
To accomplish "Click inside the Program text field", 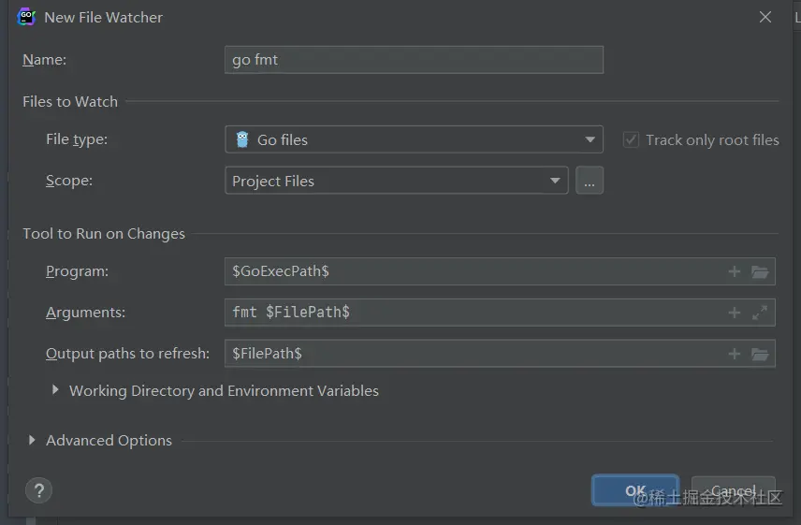I will pyautogui.click(x=468, y=271).
